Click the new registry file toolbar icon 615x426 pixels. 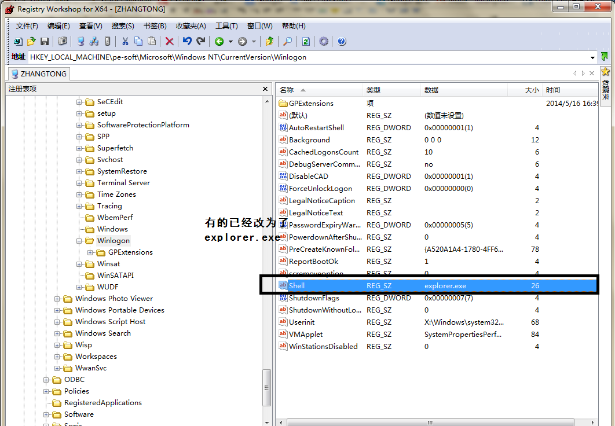18,41
